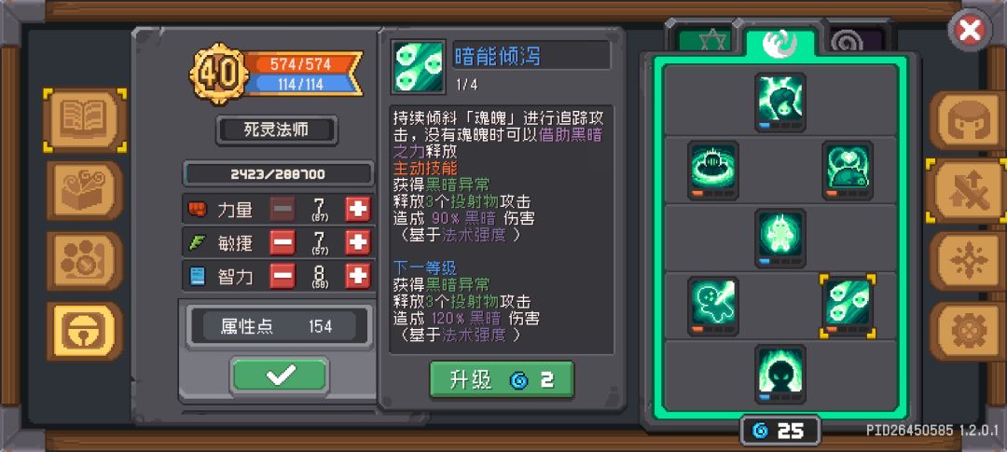Decrease 智力 with the red minus button
This screenshot has height=452, width=1007.
[x=283, y=277]
